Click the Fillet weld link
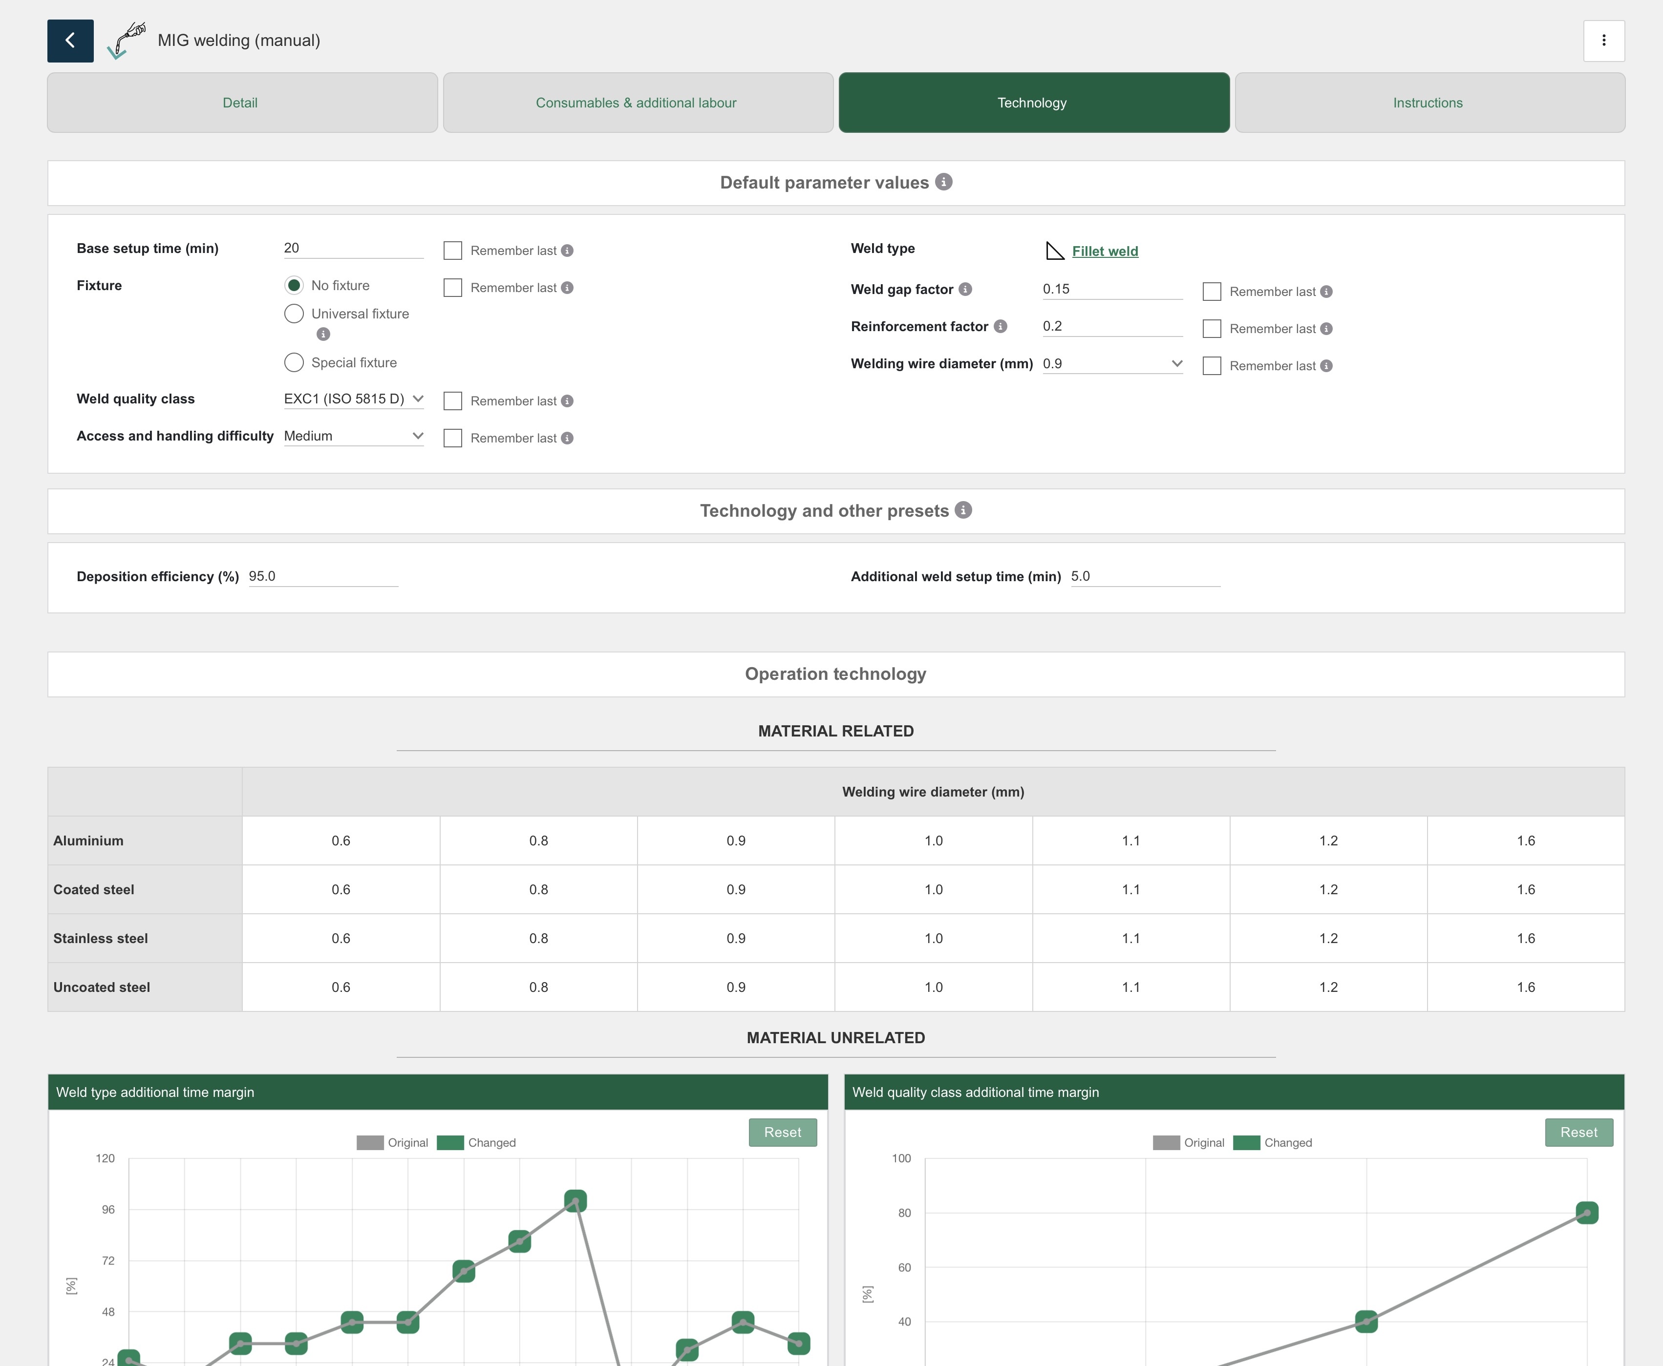1663x1366 pixels. (1105, 251)
